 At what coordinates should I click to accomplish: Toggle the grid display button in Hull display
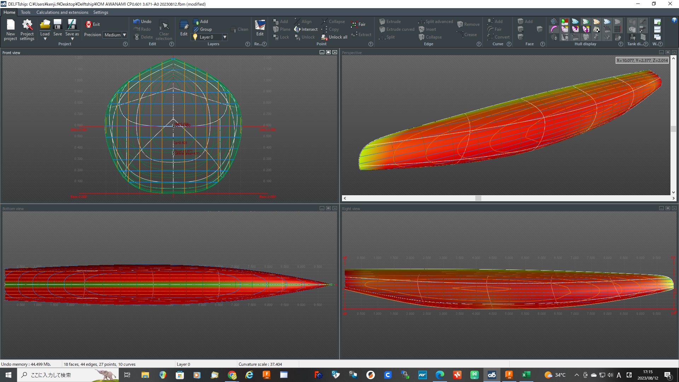tap(617, 29)
